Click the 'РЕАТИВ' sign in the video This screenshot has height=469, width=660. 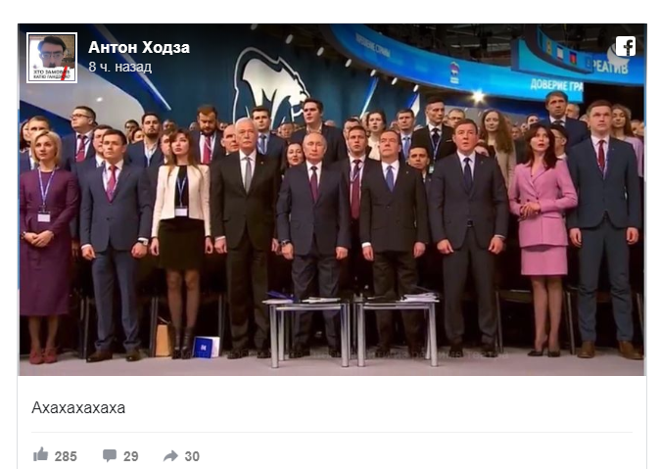(611, 67)
